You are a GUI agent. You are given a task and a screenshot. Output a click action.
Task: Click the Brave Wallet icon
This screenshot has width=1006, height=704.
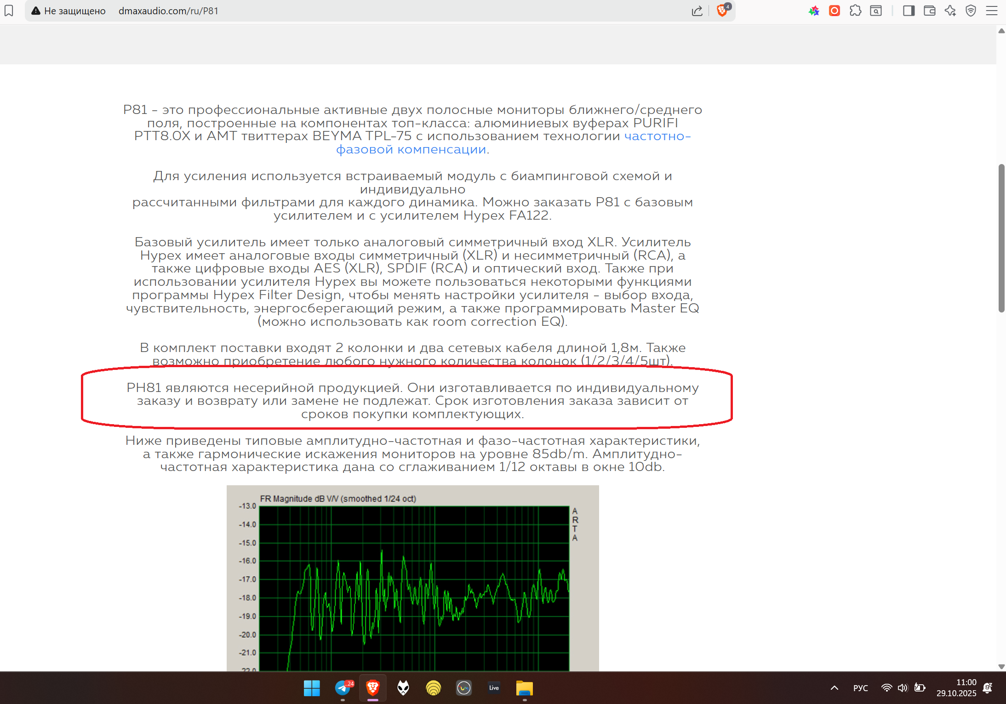click(929, 11)
